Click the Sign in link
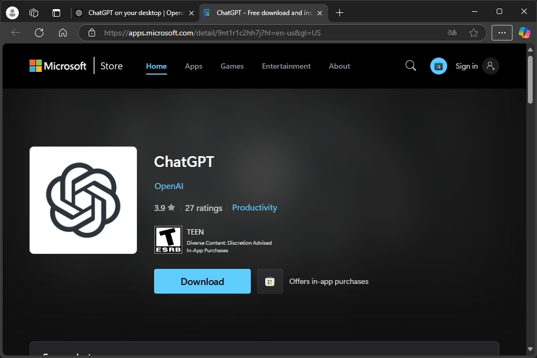The image size is (537, 358). coord(467,66)
